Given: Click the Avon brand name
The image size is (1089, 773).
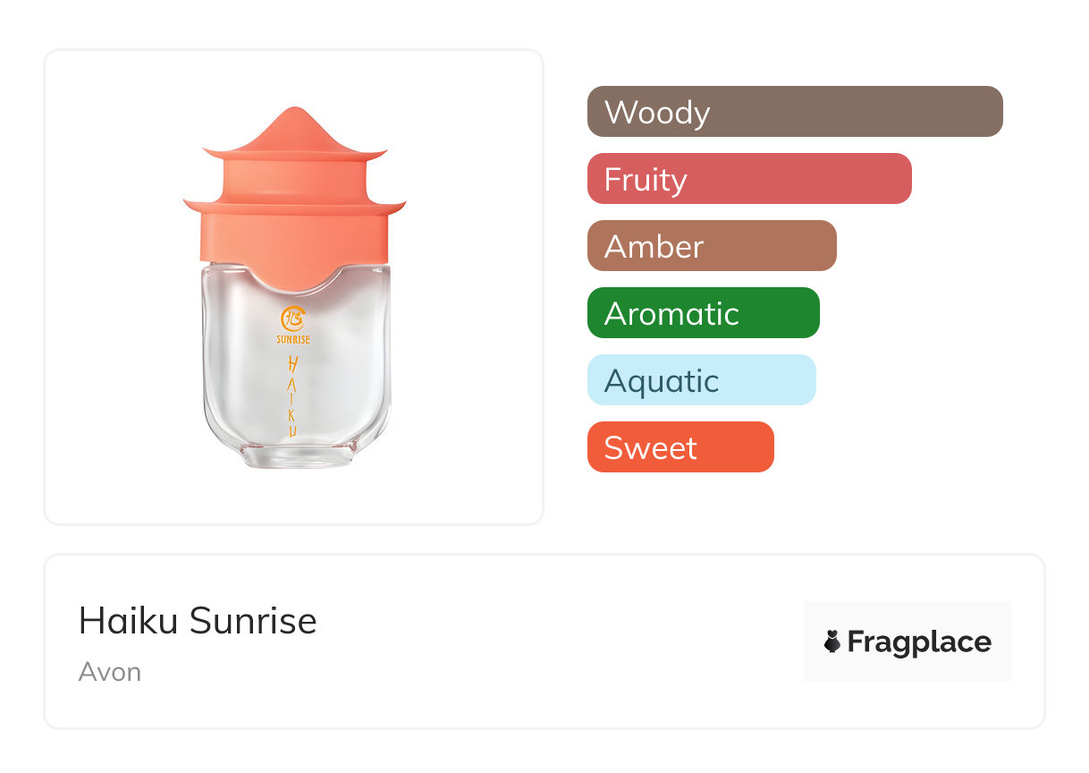Looking at the screenshot, I should click(110, 672).
